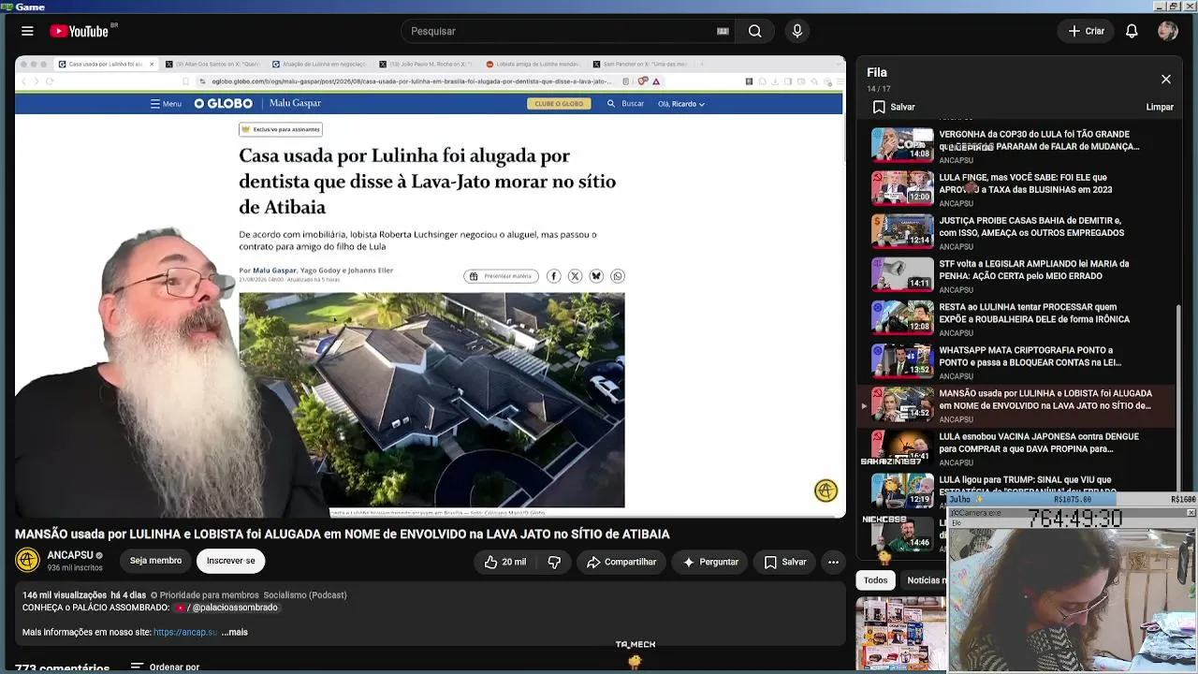
Task: Click the '936 mil inscritos' subscriber count
Action: pyautogui.click(x=75, y=568)
